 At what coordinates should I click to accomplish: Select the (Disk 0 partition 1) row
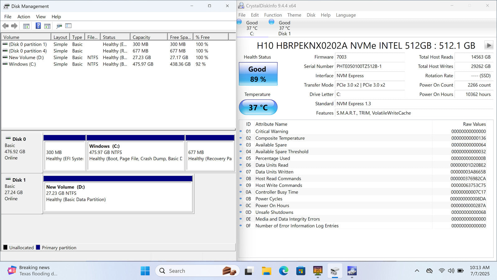tap(118, 44)
